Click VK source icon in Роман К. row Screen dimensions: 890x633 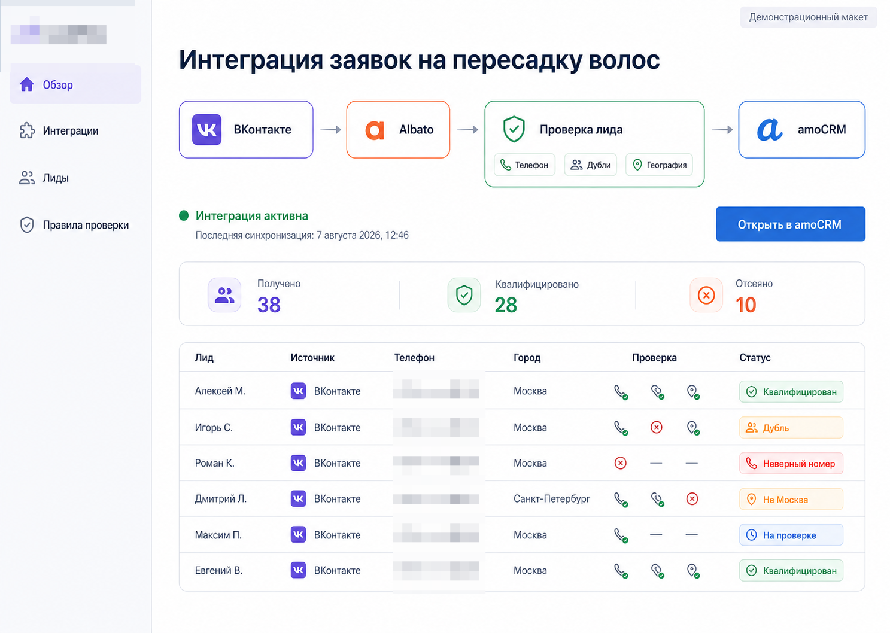coord(298,463)
